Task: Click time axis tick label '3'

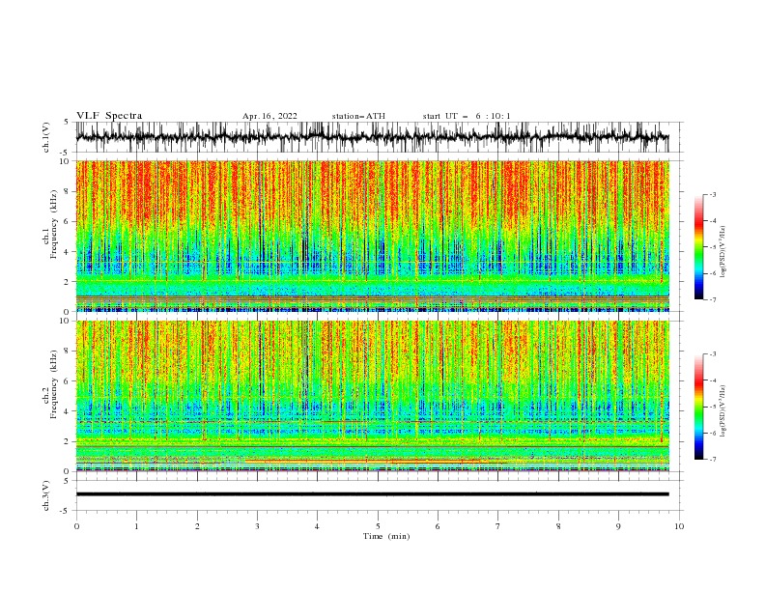Action: [x=258, y=526]
